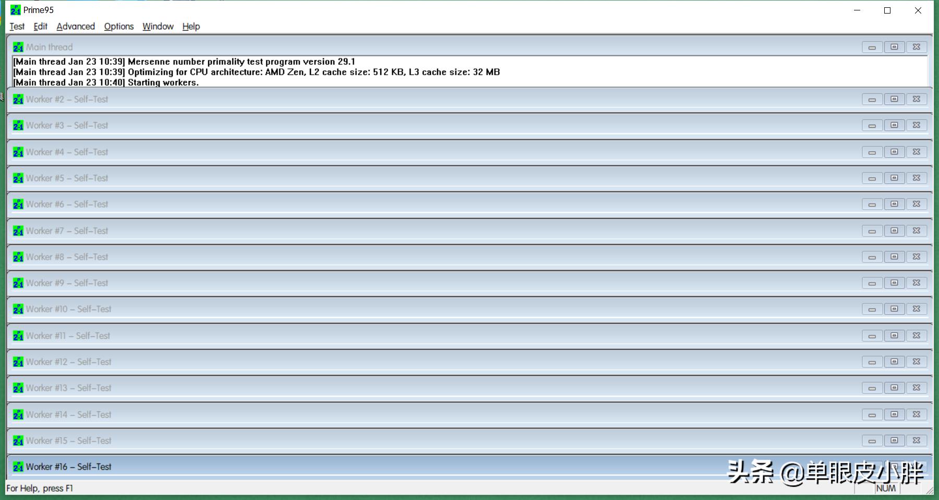Open the Help menu
The image size is (939, 500).
pos(191,27)
